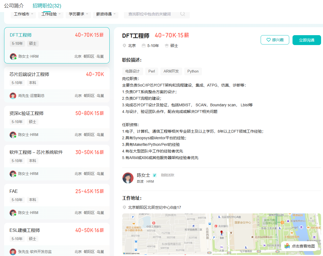Click the map icon in 点击查看地图 button
The width and height of the screenshot is (323, 256).
point(287,246)
